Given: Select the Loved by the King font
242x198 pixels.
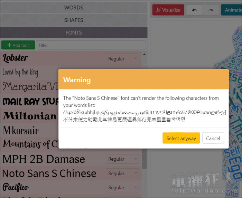Looking at the screenshot, I should point(20,72).
